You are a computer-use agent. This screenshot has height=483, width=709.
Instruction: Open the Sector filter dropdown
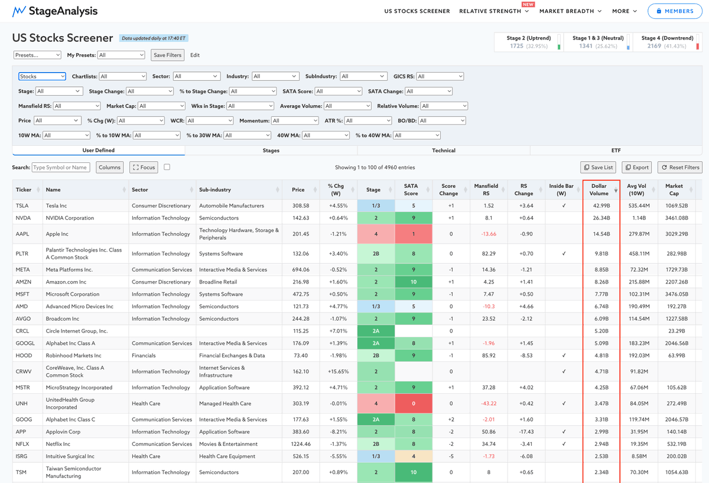click(196, 76)
